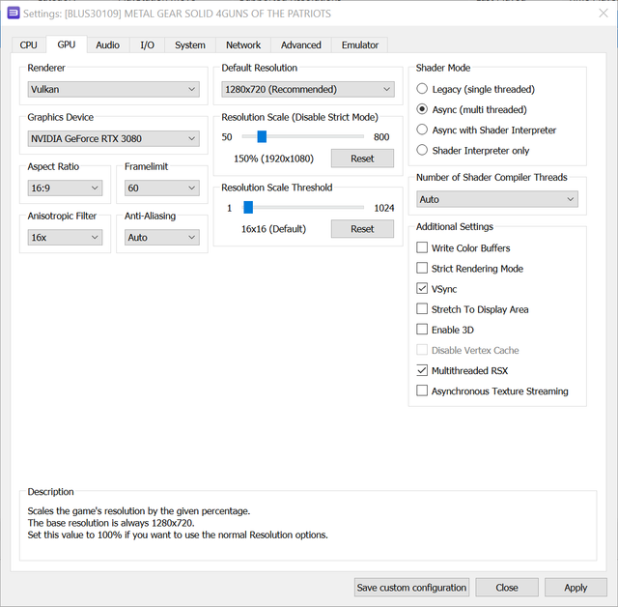Expand the Anti-Aliasing Auto dropdown
The height and width of the screenshot is (607, 618).
coord(162,237)
